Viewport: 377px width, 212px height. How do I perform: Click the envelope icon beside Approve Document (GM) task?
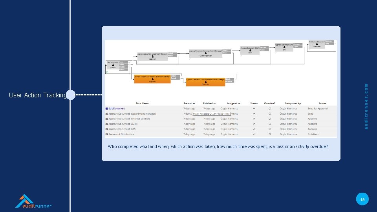tap(107, 129)
